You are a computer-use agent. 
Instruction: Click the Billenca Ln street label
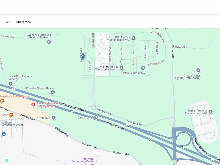click(x=146, y=52)
